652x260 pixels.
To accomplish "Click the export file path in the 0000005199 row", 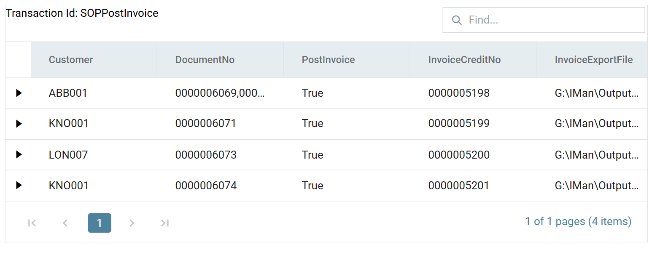I will click(597, 124).
